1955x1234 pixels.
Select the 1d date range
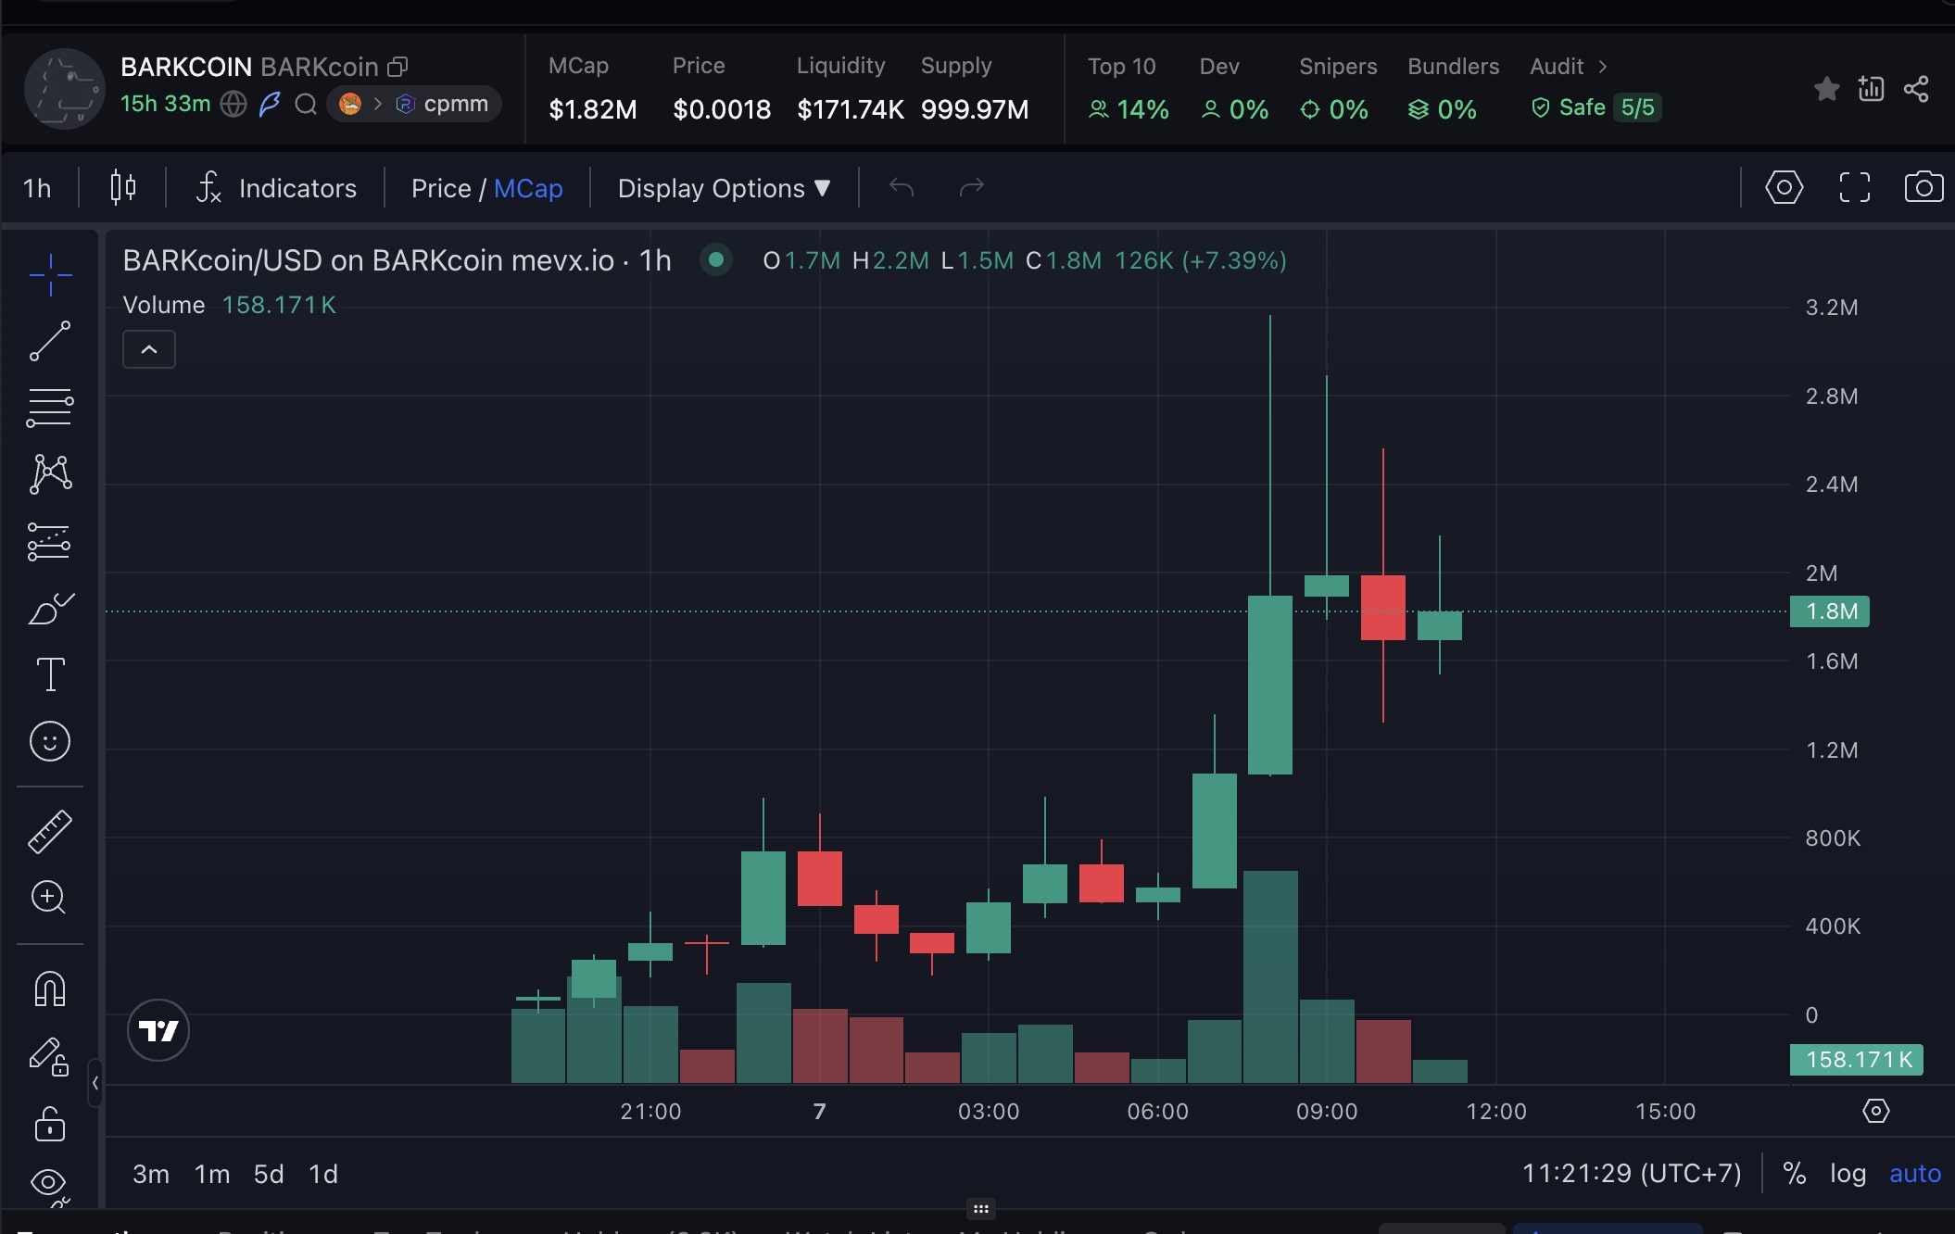click(323, 1174)
